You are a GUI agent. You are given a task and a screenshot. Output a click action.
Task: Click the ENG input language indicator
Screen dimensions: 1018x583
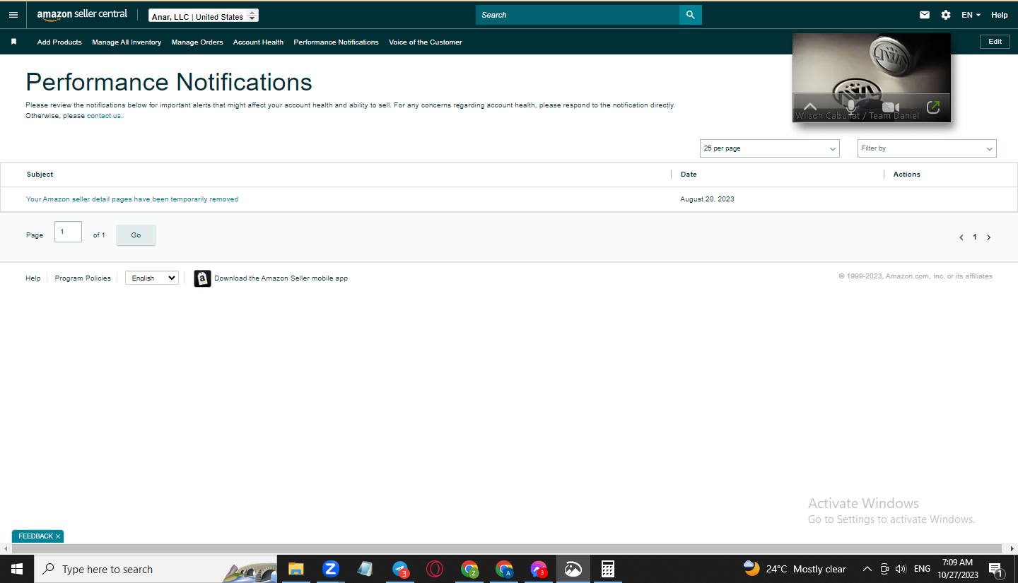click(x=922, y=569)
